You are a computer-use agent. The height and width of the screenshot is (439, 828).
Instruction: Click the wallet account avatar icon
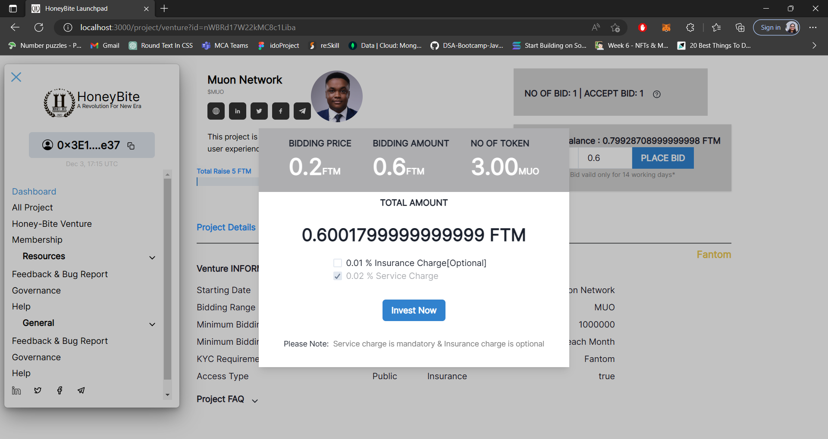point(47,145)
